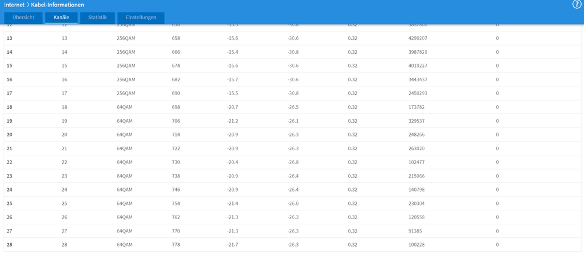Click the Internet breadcrumb link
Image resolution: width=584 pixels, height=260 pixels.
(14, 5)
